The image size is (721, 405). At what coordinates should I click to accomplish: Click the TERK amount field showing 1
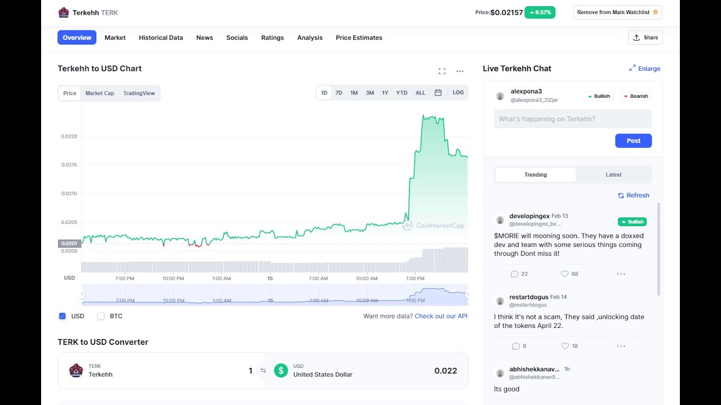tap(250, 371)
